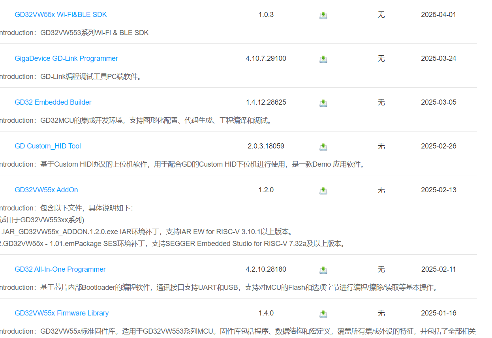Viewport: 492px width, 338px height.
Task: Open GigaDevice GD-Link Programmer link
Action: 66,58
